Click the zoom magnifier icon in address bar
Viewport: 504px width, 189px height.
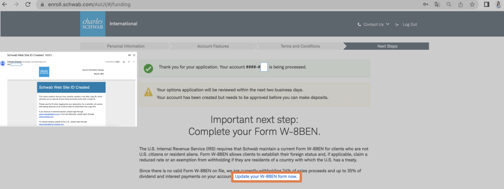pos(449,4)
